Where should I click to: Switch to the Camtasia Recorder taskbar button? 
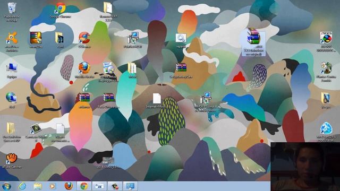coord(115,186)
